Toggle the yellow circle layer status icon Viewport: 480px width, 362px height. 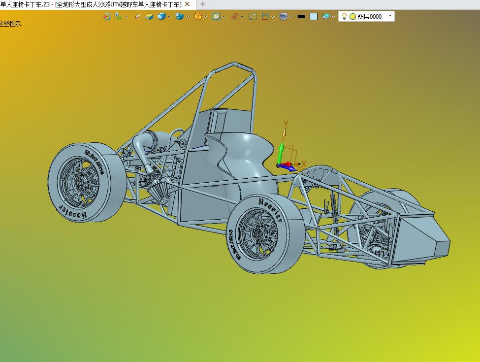pos(352,16)
